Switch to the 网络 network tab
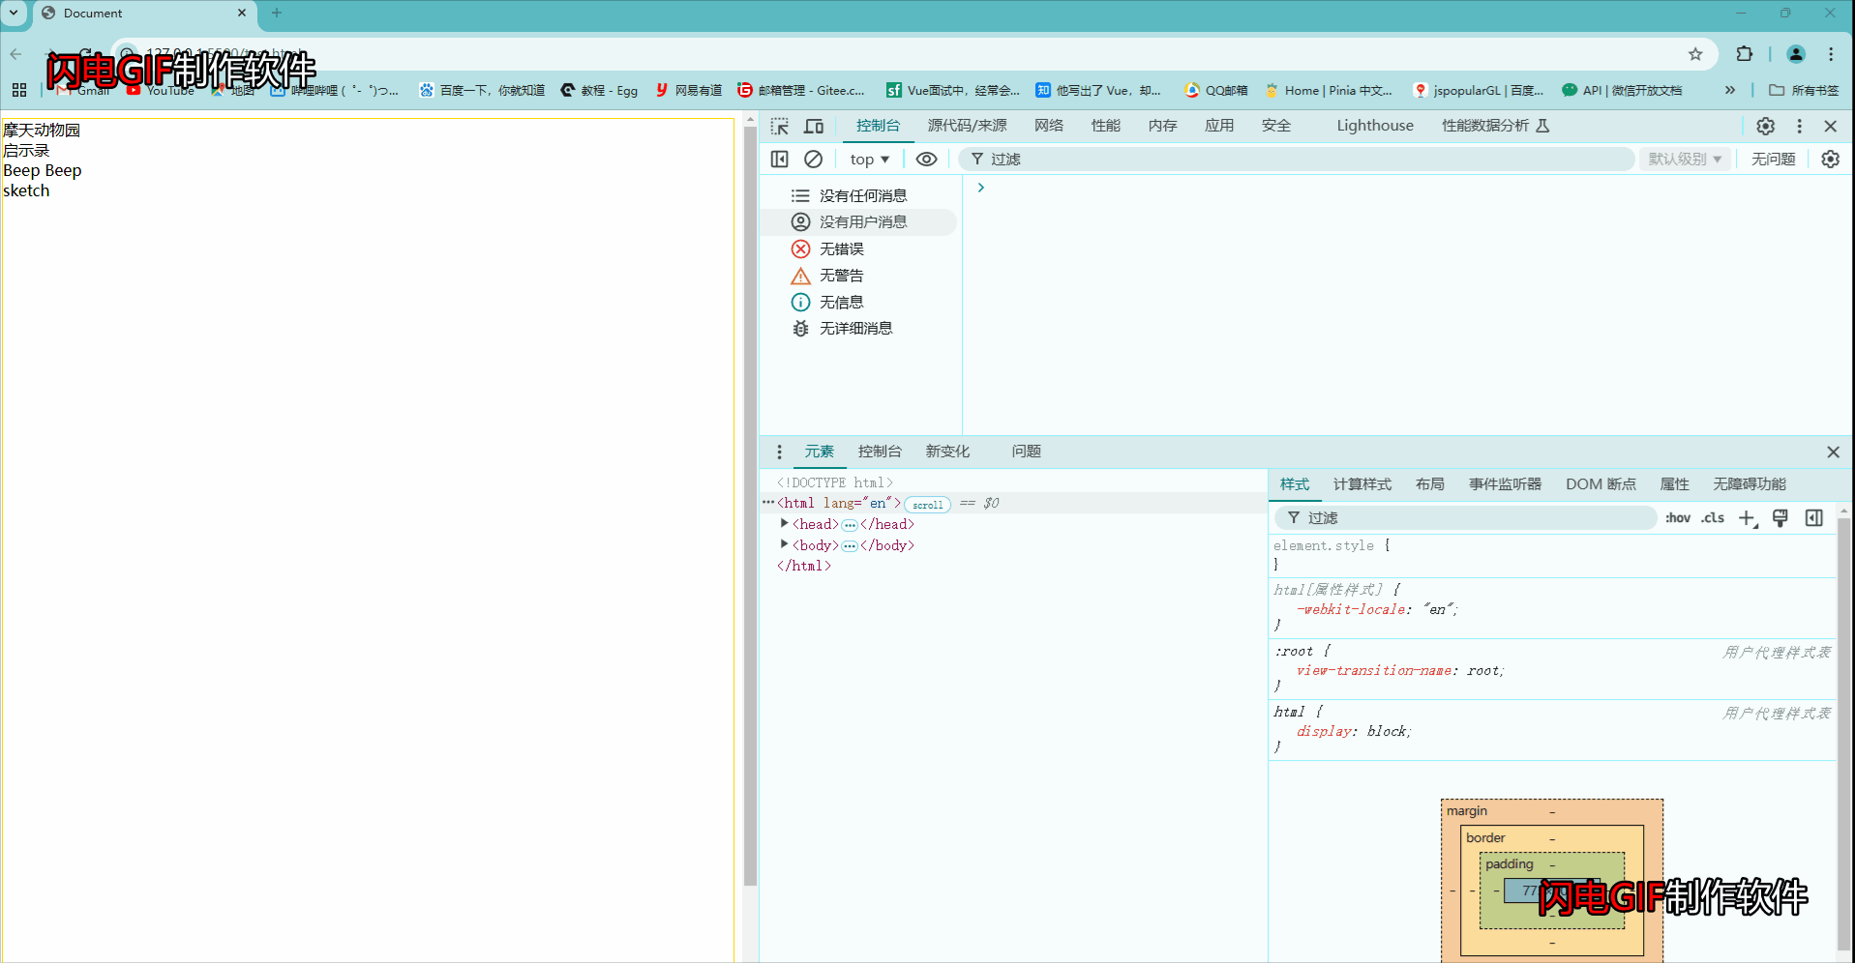Image resolution: width=1855 pixels, height=963 pixels. pyautogui.click(x=1049, y=126)
